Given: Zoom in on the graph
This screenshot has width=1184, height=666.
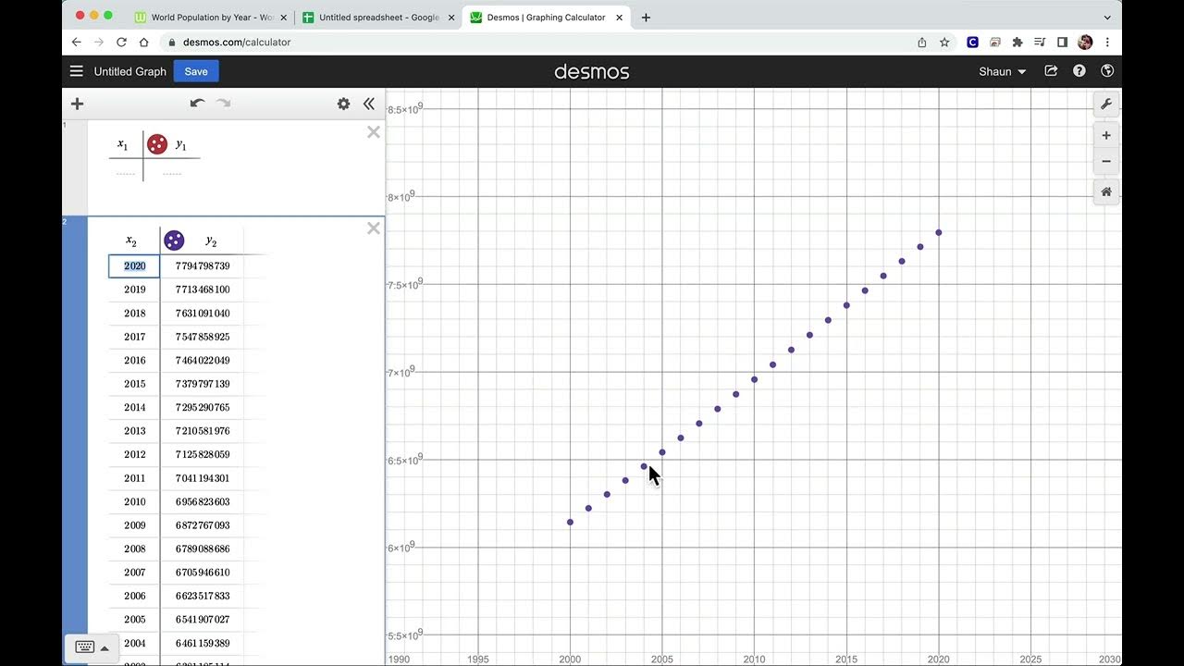Looking at the screenshot, I should click(x=1106, y=135).
